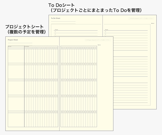162x135 pixels.
Task: Click the プロジェクトシート caption text
Action: [24, 27]
